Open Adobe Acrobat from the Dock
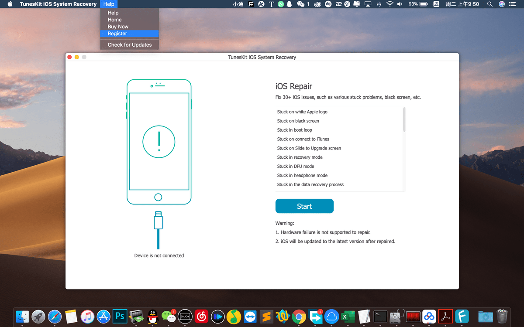The width and height of the screenshot is (524, 327). [x=445, y=316]
